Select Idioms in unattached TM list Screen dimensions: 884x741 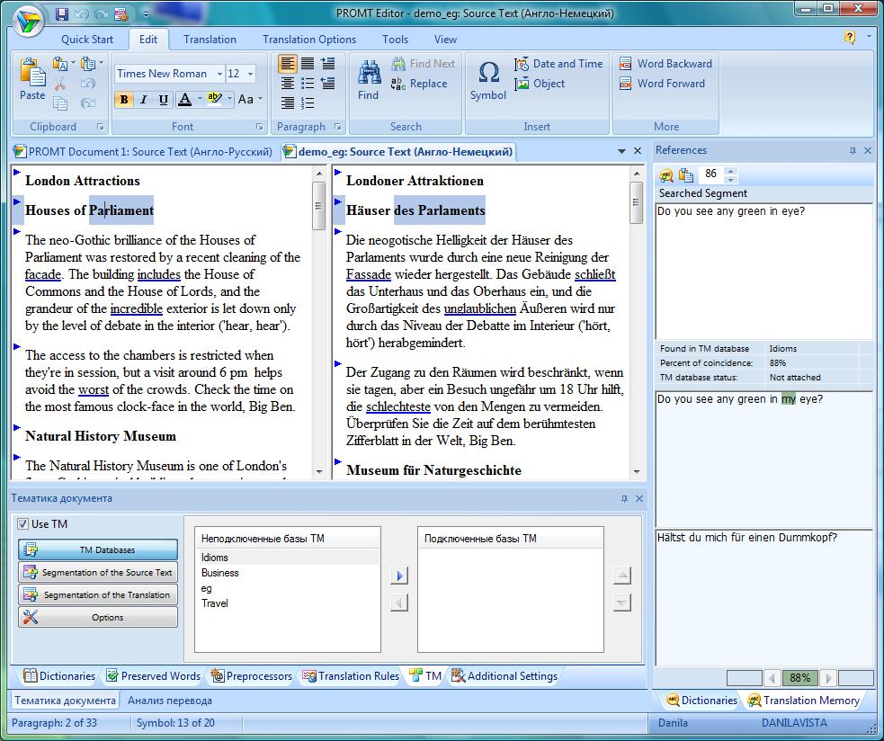pyautogui.click(x=288, y=558)
